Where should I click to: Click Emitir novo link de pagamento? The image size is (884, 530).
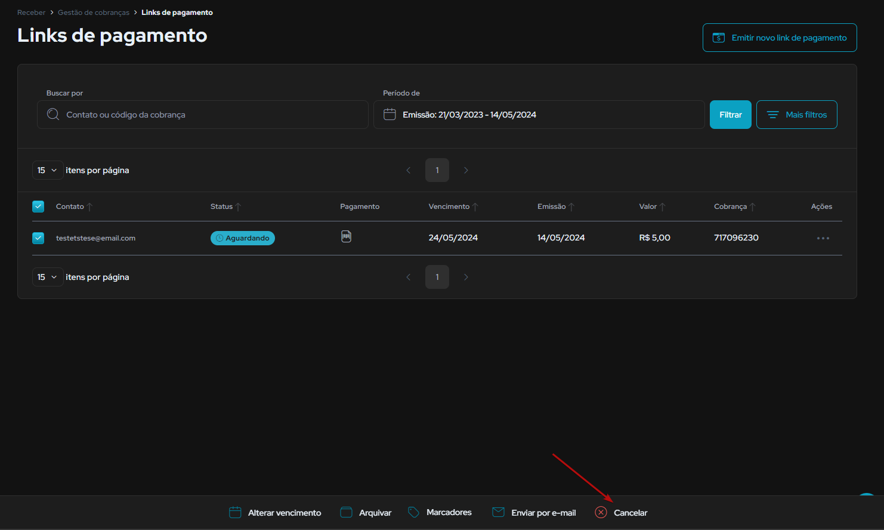(780, 38)
